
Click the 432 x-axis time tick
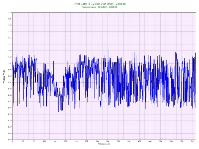[139, 141]
